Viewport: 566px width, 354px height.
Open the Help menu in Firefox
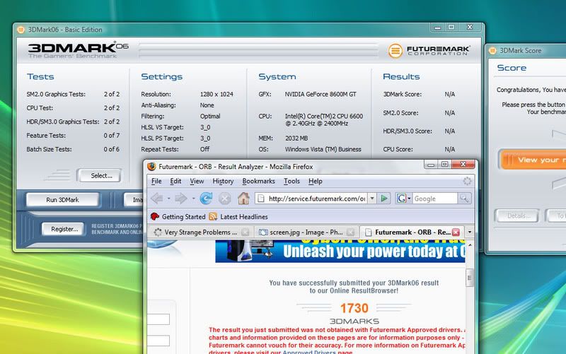pyautogui.click(x=315, y=181)
